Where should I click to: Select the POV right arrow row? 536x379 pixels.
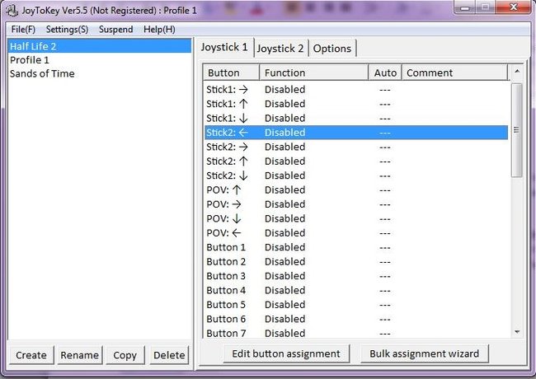pyautogui.click(x=356, y=204)
